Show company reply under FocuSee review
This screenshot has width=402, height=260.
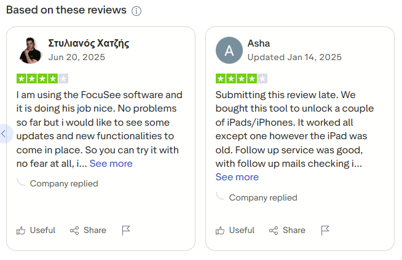tap(63, 183)
